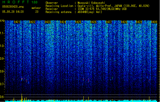
Task: Click the 0.8 kHz axis label
Action: click(x=2, y=71)
